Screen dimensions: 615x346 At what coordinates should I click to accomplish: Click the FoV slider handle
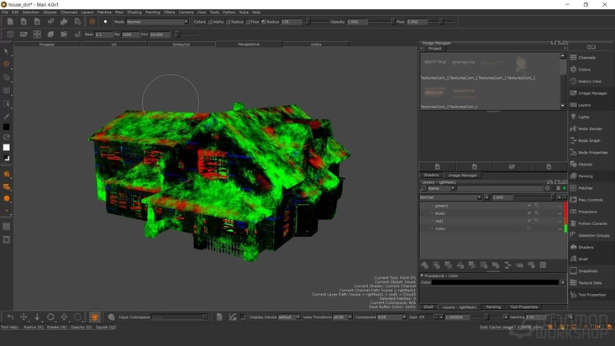tap(177, 34)
